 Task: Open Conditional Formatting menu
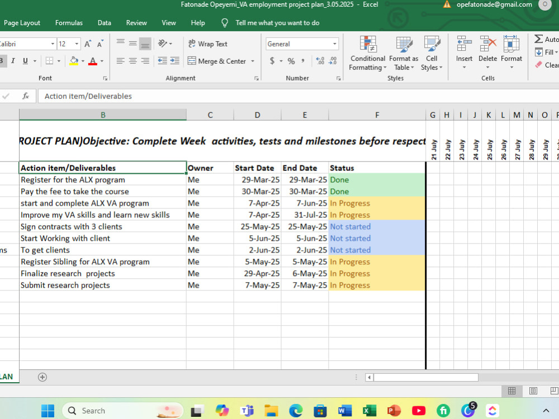tap(368, 54)
